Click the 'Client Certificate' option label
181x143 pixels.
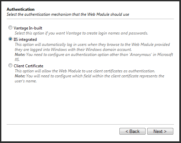[28, 66]
